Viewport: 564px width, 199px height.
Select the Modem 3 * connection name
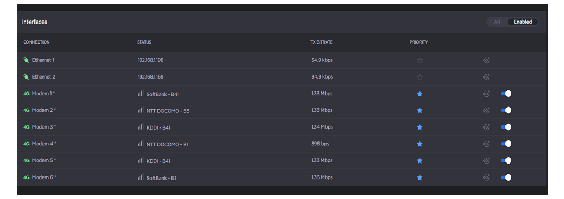pyautogui.click(x=44, y=127)
